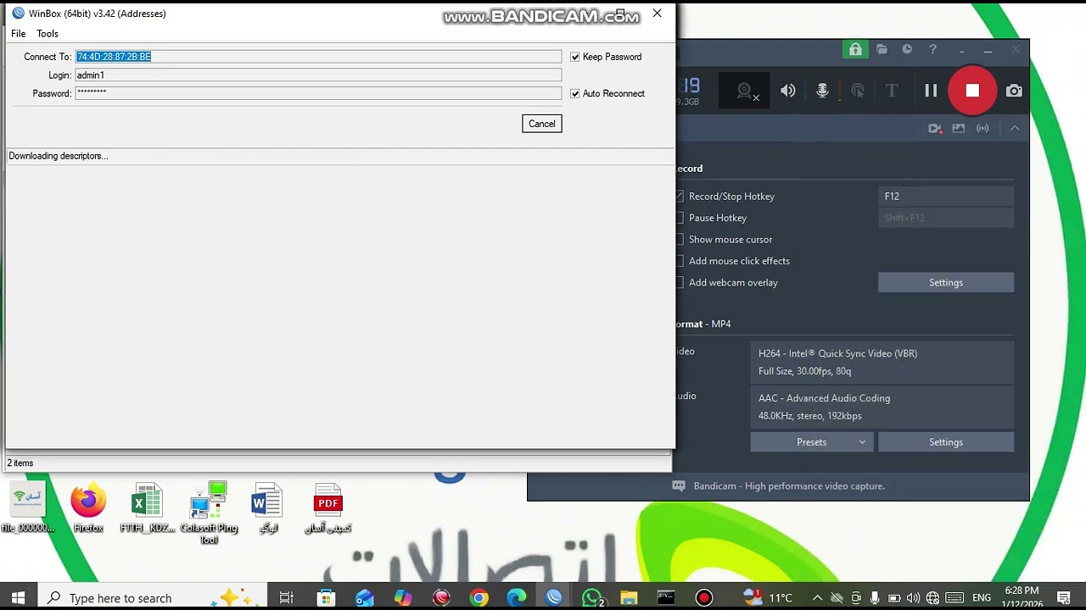Enable the Pause Hotkey checkbox
The height and width of the screenshot is (610, 1086).
point(679,218)
